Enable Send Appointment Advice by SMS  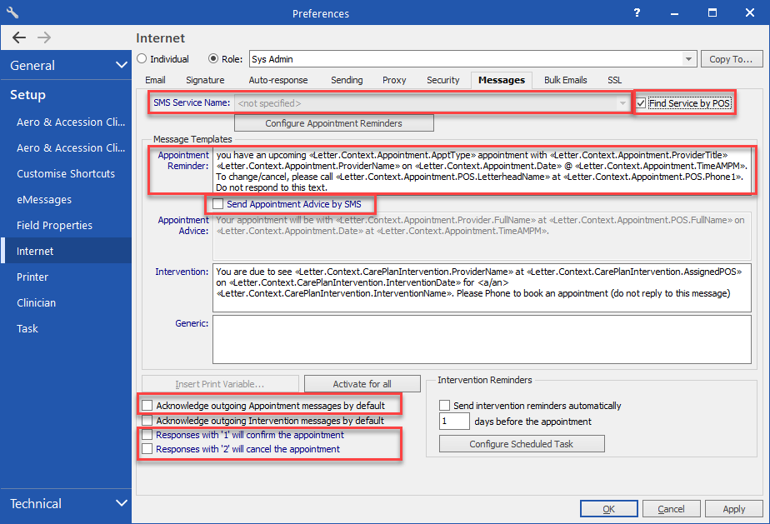tap(218, 204)
